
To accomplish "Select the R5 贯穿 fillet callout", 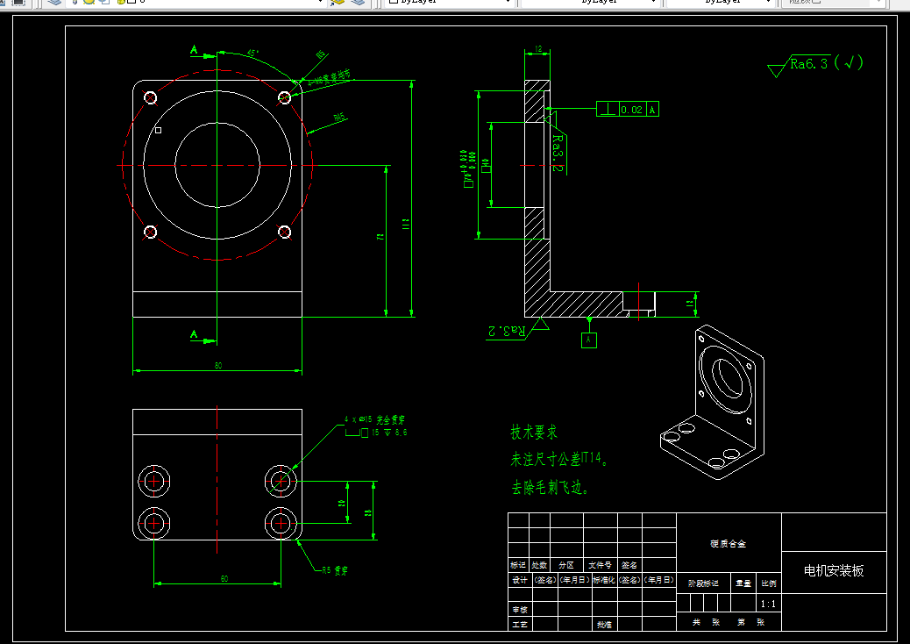I will (335, 571).
